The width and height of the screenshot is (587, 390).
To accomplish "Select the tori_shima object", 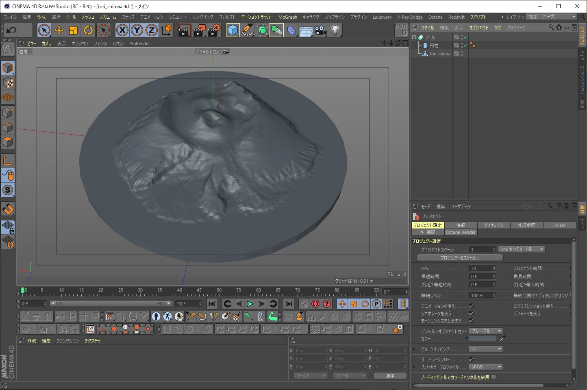I will 440,54.
